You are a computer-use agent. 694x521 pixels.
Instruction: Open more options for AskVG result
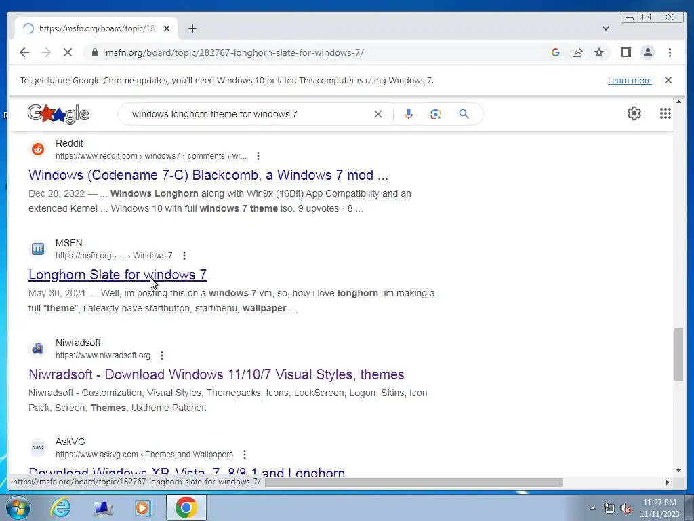245,455
